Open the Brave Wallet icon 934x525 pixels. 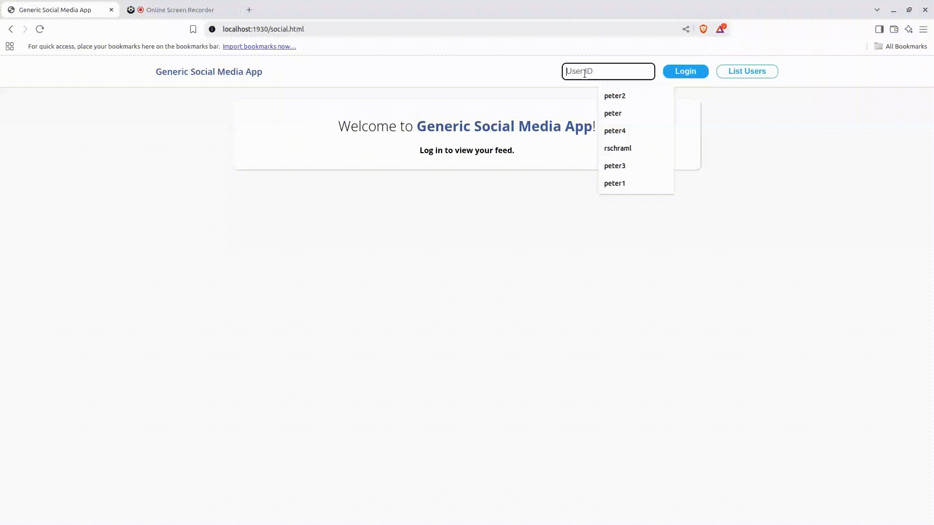[894, 29]
